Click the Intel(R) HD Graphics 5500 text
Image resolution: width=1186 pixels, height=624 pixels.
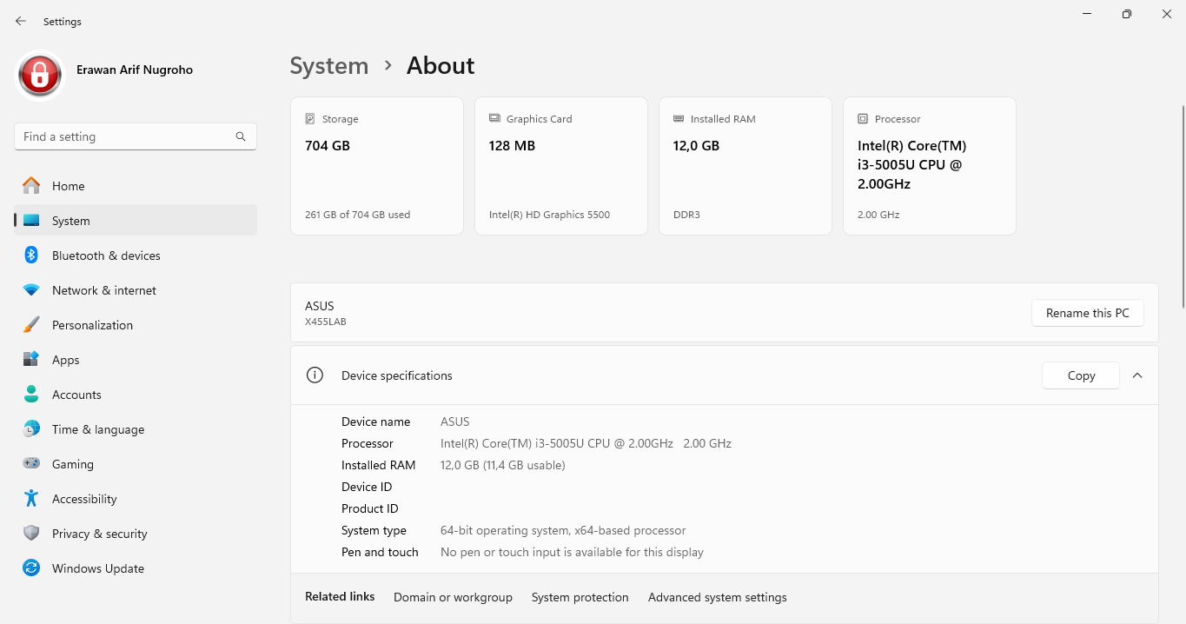click(x=549, y=215)
